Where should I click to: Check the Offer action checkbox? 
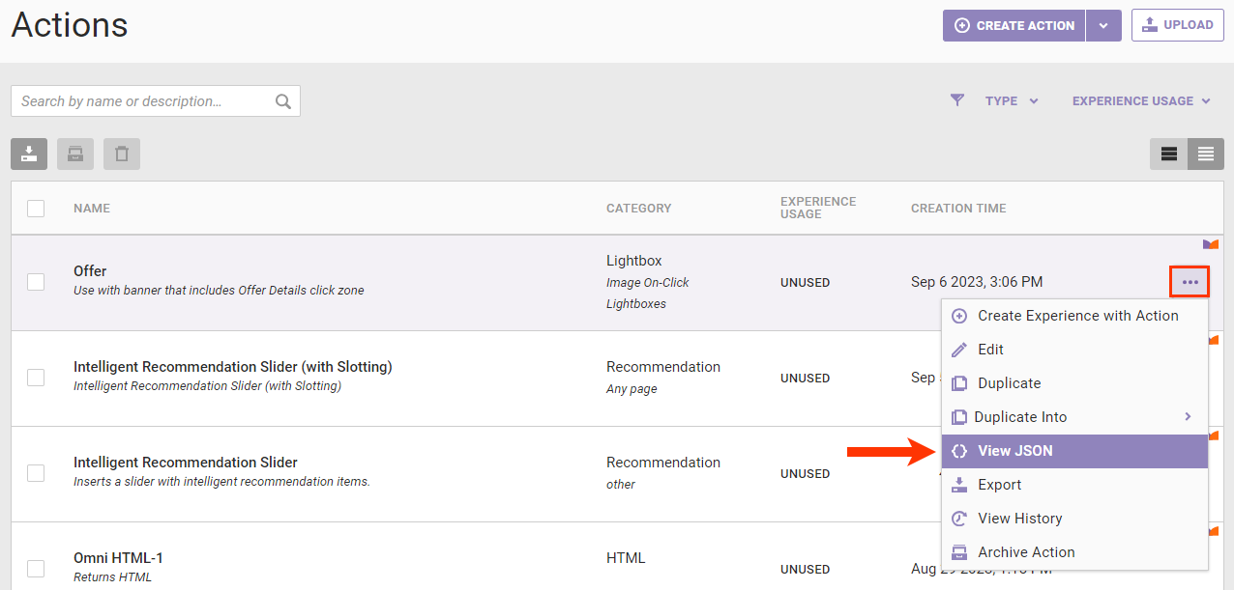pos(36,282)
